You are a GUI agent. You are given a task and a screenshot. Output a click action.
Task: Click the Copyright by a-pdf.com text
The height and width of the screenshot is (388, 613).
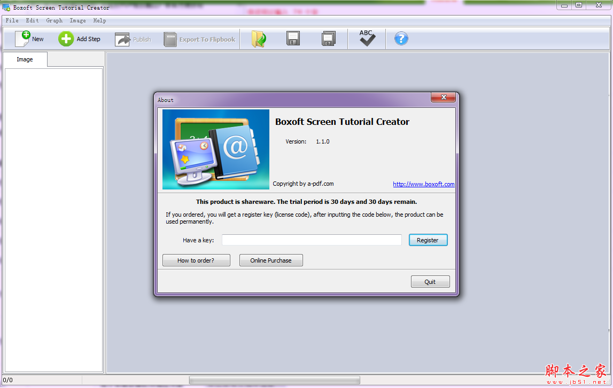tap(304, 184)
